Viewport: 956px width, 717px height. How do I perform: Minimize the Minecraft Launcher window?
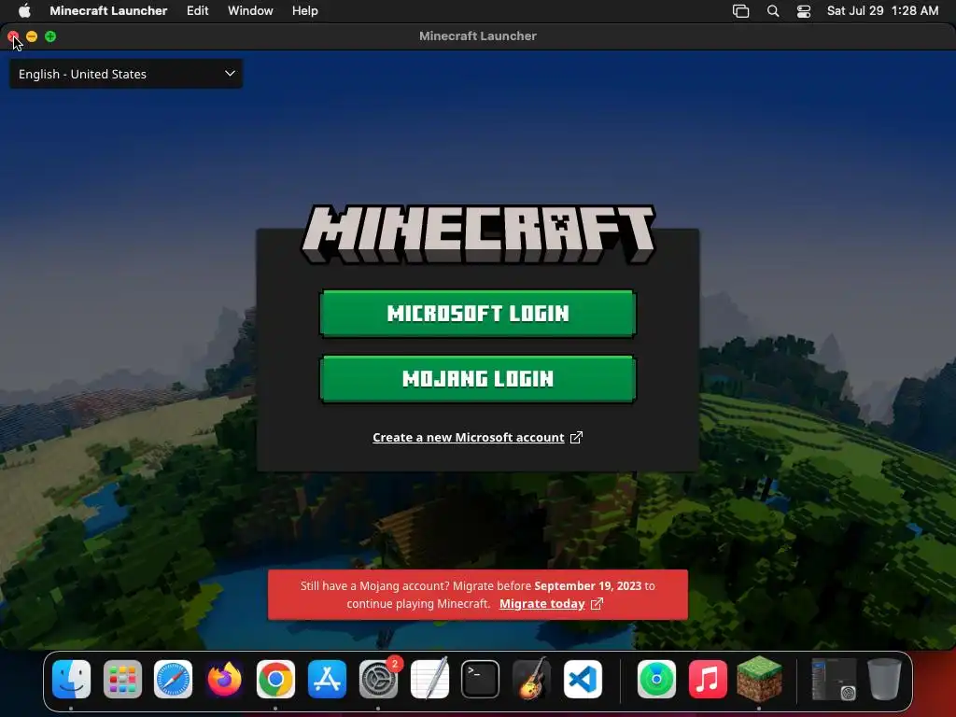(x=32, y=36)
